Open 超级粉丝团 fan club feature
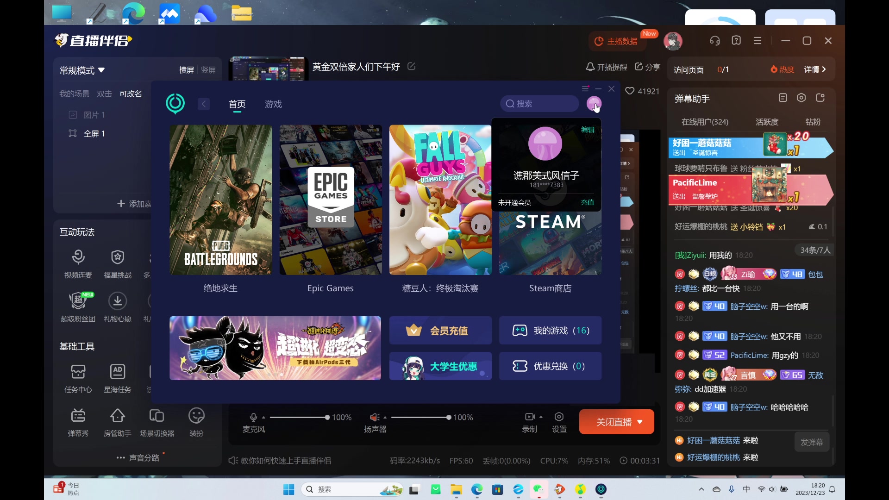This screenshot has height=500, width=889. coord(78,307)
